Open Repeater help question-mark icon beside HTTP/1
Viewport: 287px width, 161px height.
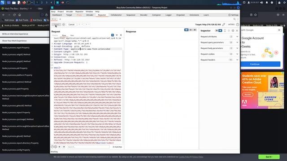pyautogui.click(x=237, y=24)
